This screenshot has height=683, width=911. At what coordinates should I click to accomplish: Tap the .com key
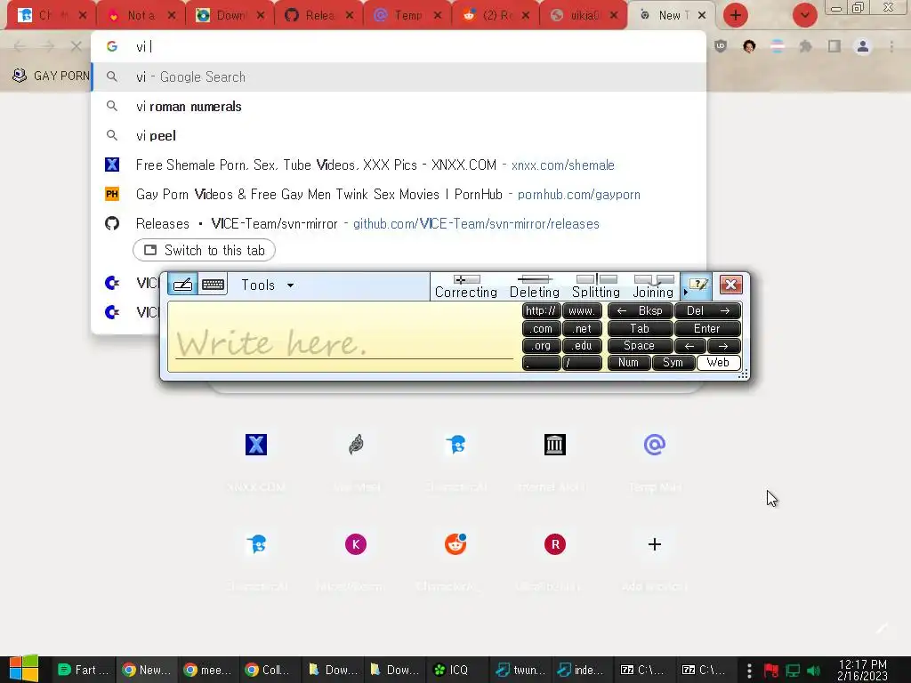pos(541,329)
